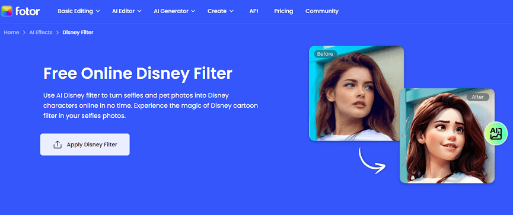This screenshot has height=215, width=513.
Task: Expand the AI Generator chevron arrow
Action: [193, 11]
